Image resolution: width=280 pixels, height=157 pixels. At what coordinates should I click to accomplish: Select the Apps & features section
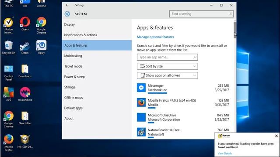point(97,45)
